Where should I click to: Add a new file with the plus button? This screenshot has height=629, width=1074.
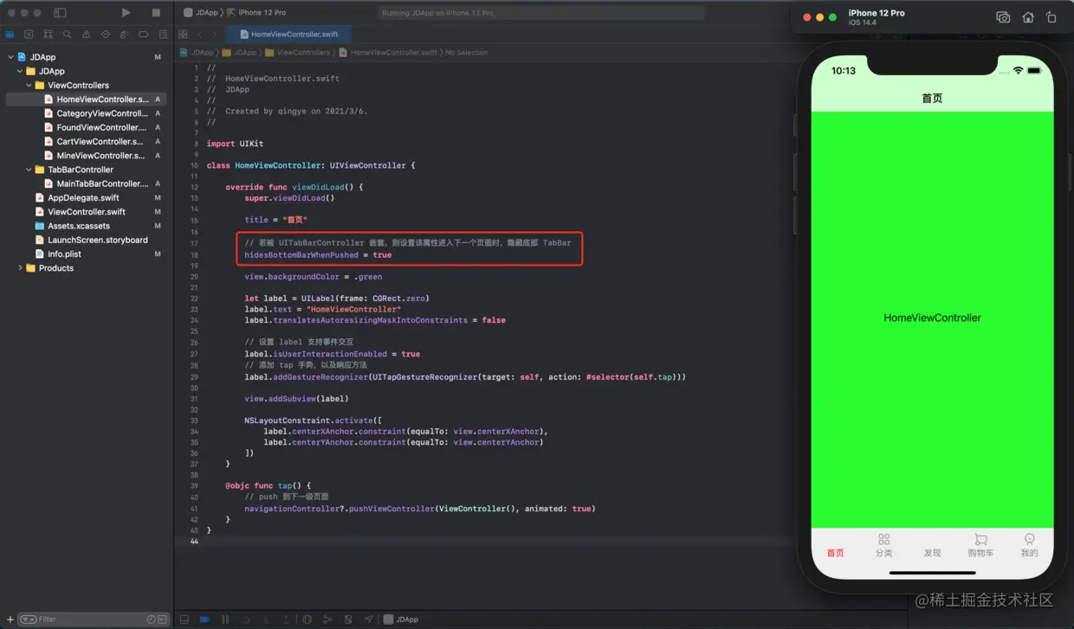click(10, 619)
